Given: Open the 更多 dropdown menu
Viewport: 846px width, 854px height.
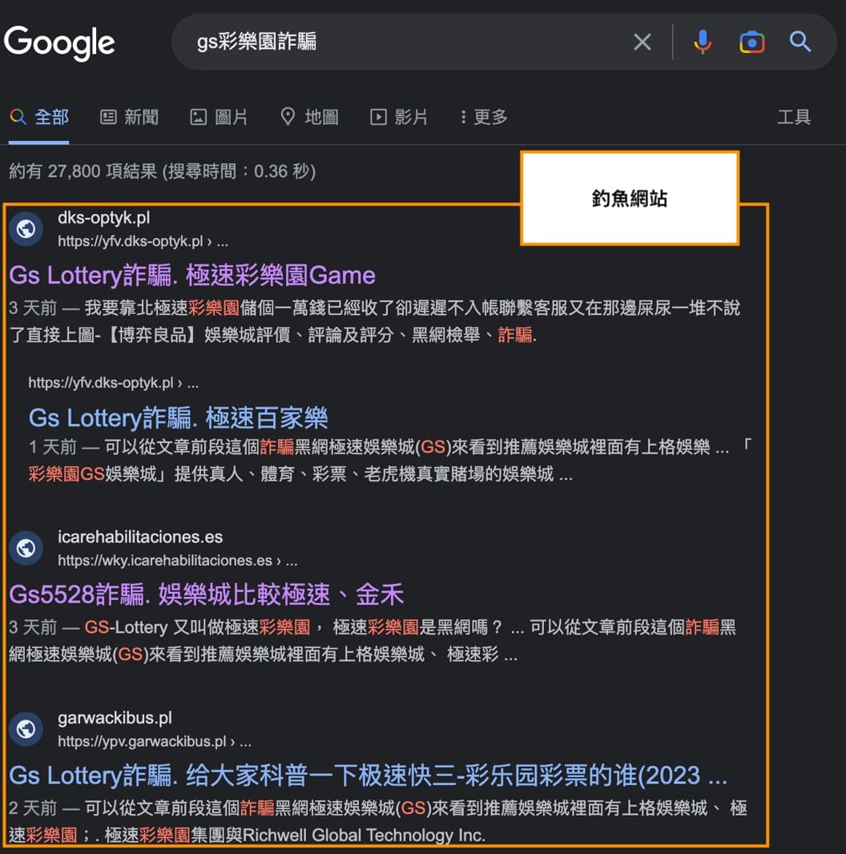Looking at the screenshot, I should click(x=484, y=117).
